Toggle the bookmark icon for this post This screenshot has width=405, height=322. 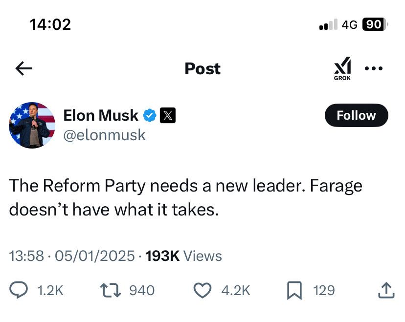click(293, 290)
